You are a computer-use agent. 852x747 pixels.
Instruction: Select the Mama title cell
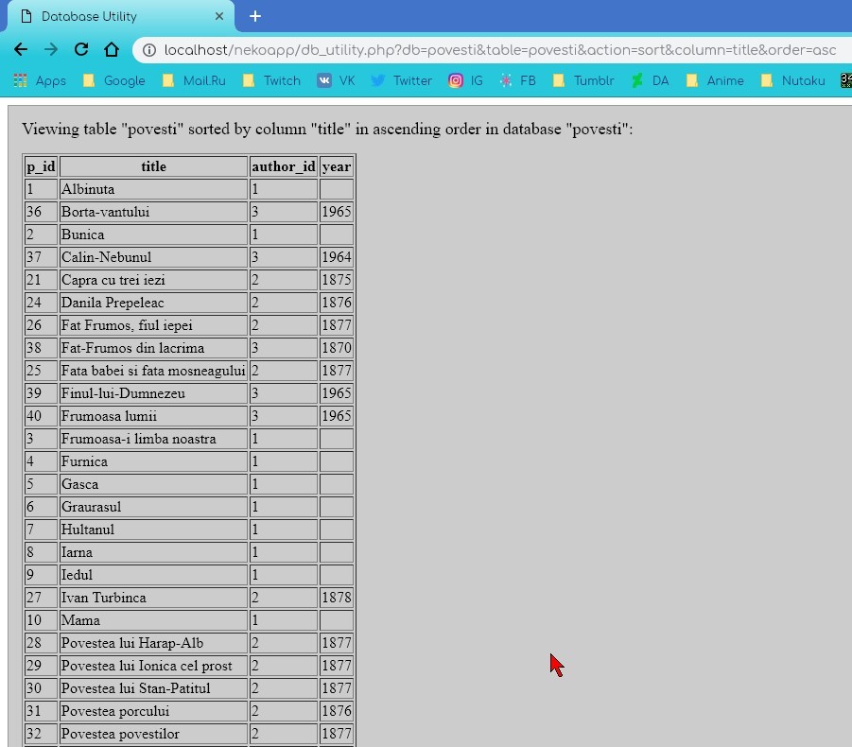tap(153, 620)
